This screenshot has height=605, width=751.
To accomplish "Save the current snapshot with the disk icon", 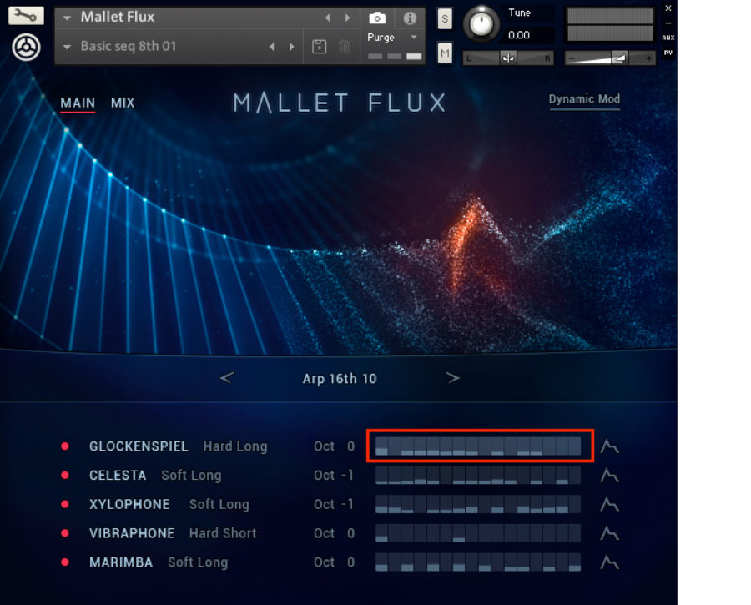I will click(x=319, y=48).
